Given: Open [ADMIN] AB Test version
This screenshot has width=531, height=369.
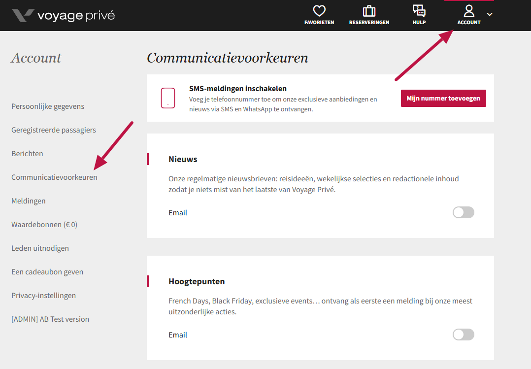Looking at the screenshot, I should click(50, 319).
